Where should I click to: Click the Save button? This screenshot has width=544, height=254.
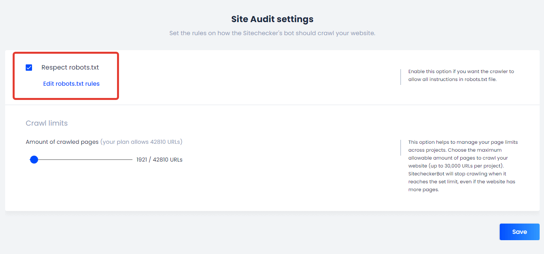519,232
